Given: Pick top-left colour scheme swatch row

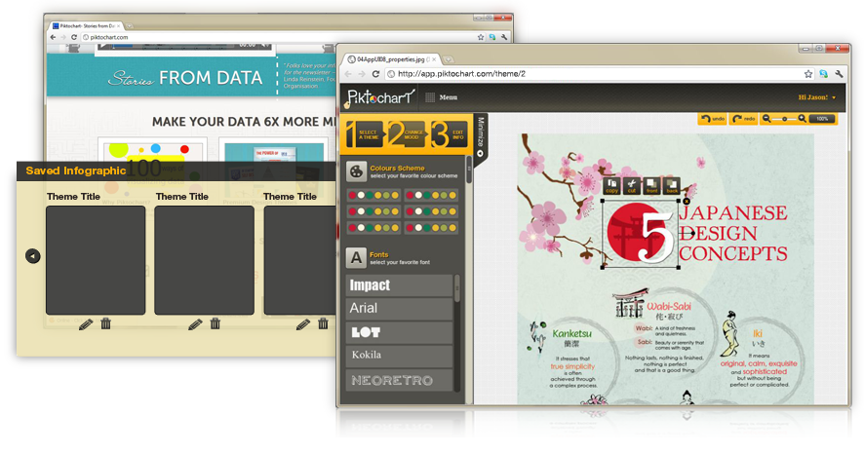Looking at the screenshot, I should (x=373, y=196).
